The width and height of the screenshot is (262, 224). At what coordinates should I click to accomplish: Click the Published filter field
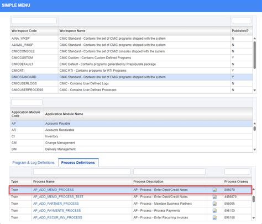(x=242, y=21)
